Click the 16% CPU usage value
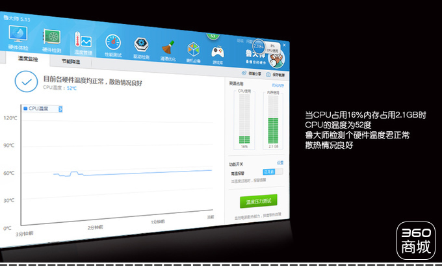 tap(244, 147)
